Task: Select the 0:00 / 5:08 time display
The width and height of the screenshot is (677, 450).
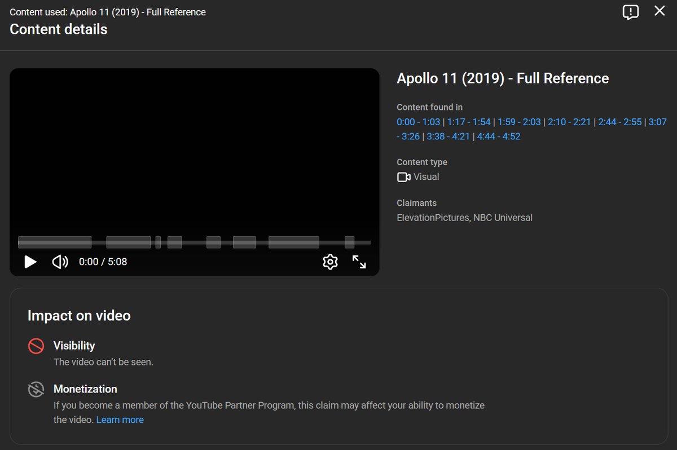Action: point(103,262)
